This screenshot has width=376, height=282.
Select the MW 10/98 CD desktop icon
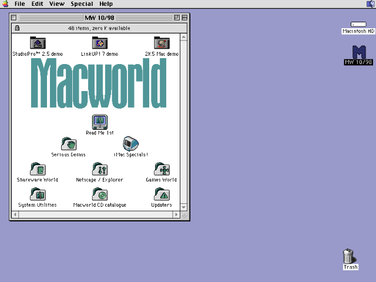359,52
